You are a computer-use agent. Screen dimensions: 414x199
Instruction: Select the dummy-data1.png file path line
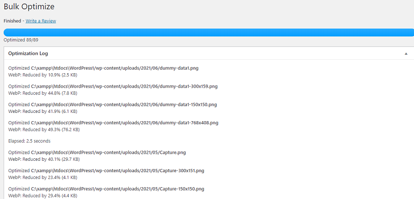(103, 68)
